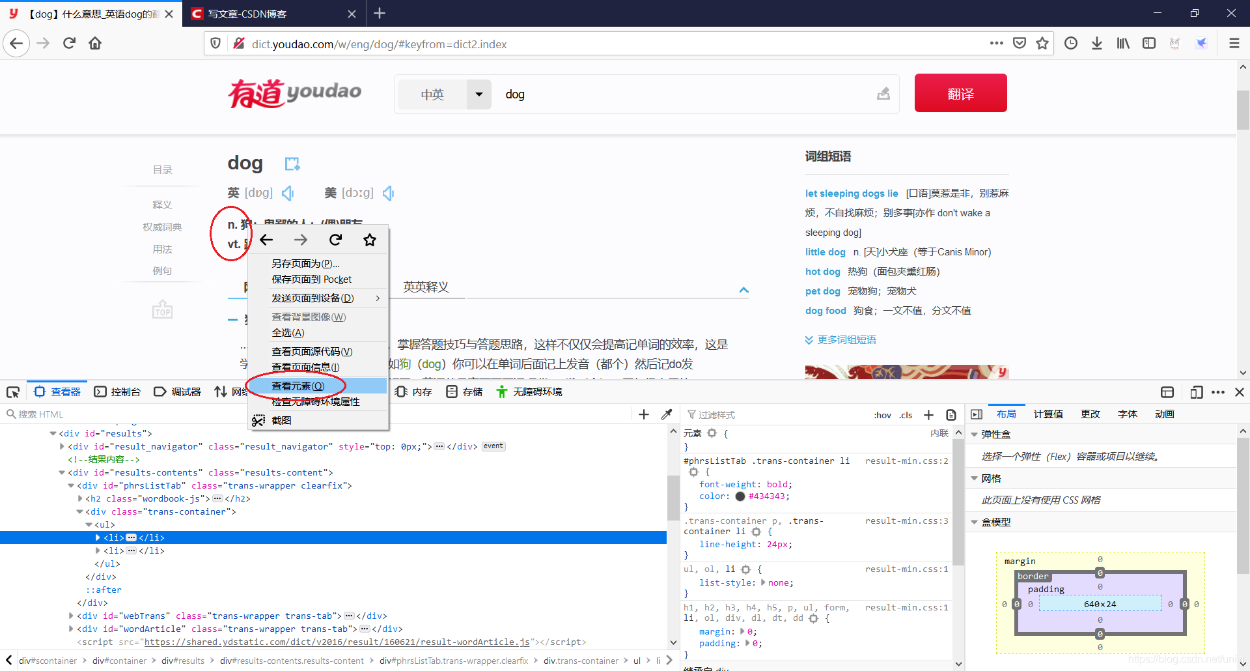Click the event badge on result_navigator

(493, 446)
